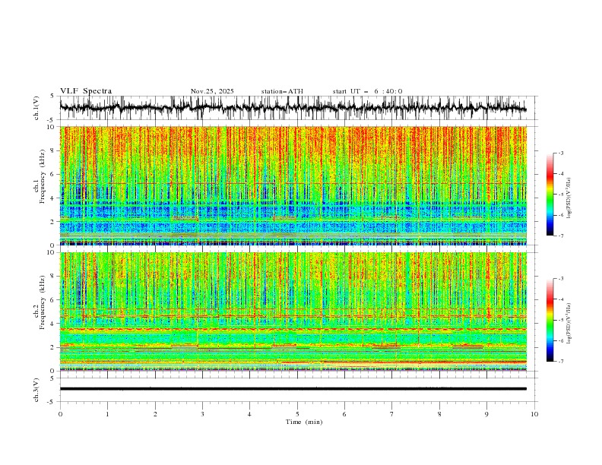Click the time axis tick labeled 2
This screenshot has height=465, width=602.
tap(155, 414)
